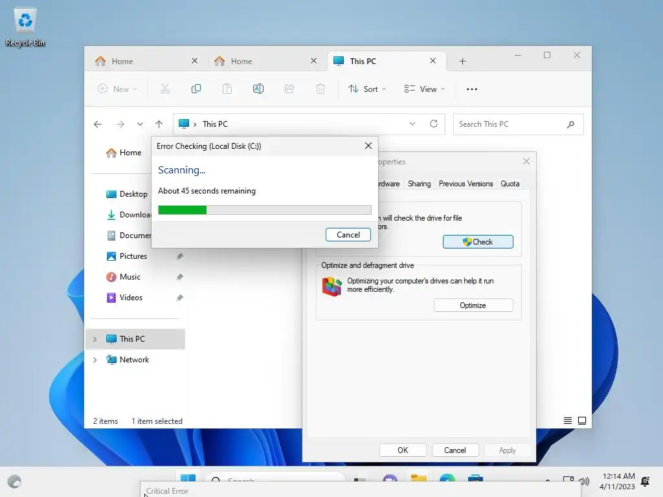Close the This PC tab
Image resolution: width=663 pixels, height=497 pixels.
coord(433,61)
